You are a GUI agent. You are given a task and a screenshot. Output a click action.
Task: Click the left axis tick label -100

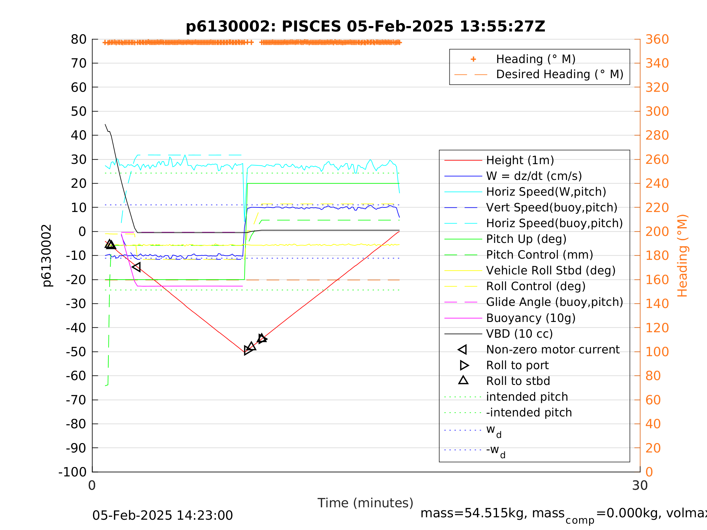click(72, 472)
